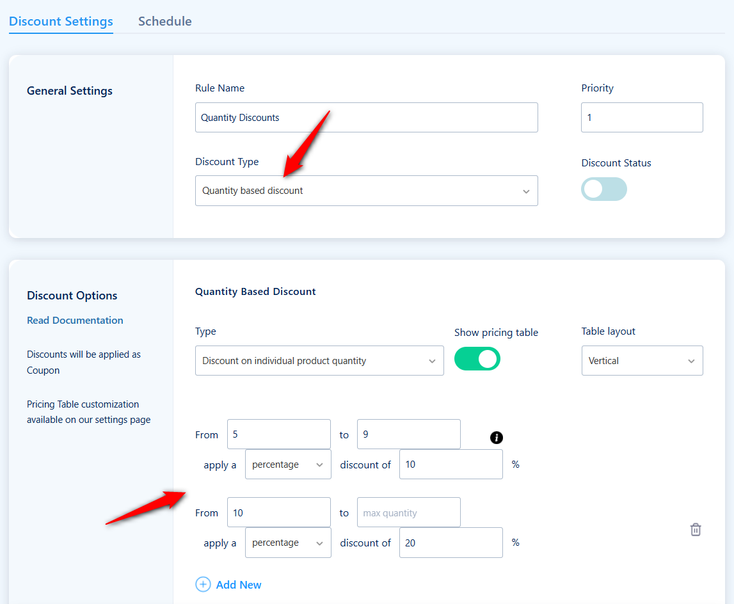Image resolution: width=734 pixels, height=604 pixels.
Task: Click the From field containing 5
Action: (x=278, y=434)
